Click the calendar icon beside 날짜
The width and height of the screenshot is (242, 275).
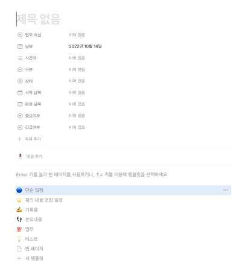[20, 46]
